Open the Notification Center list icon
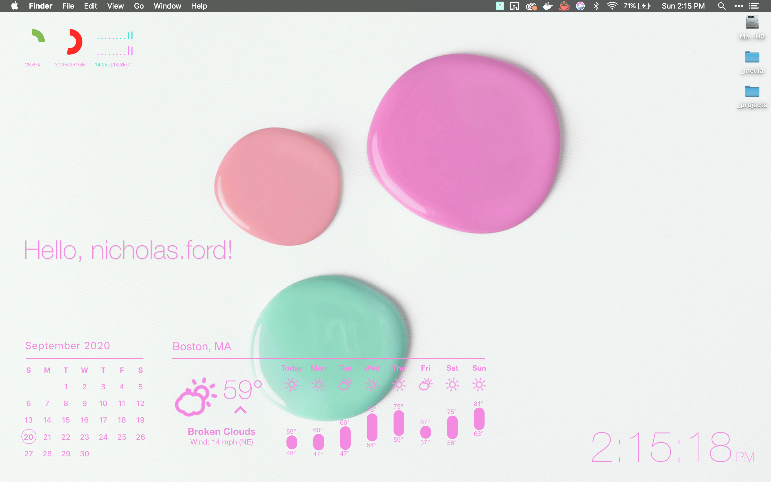 (x=754, y=6)
